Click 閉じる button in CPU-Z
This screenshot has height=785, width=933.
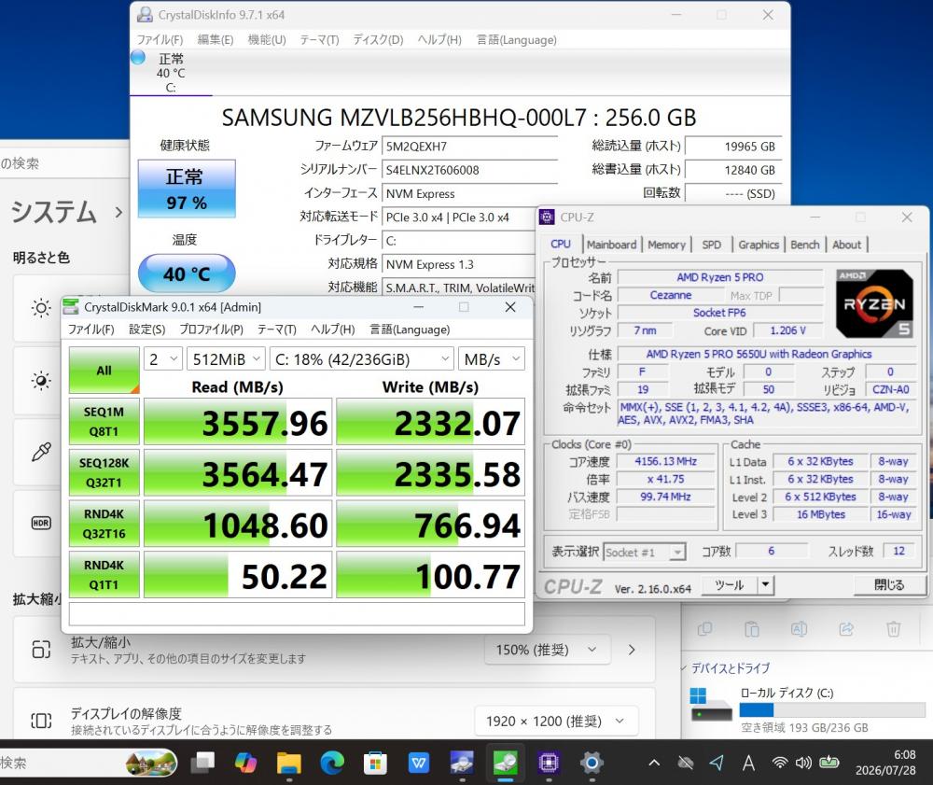pyautogui.click(x=889, y=585)
